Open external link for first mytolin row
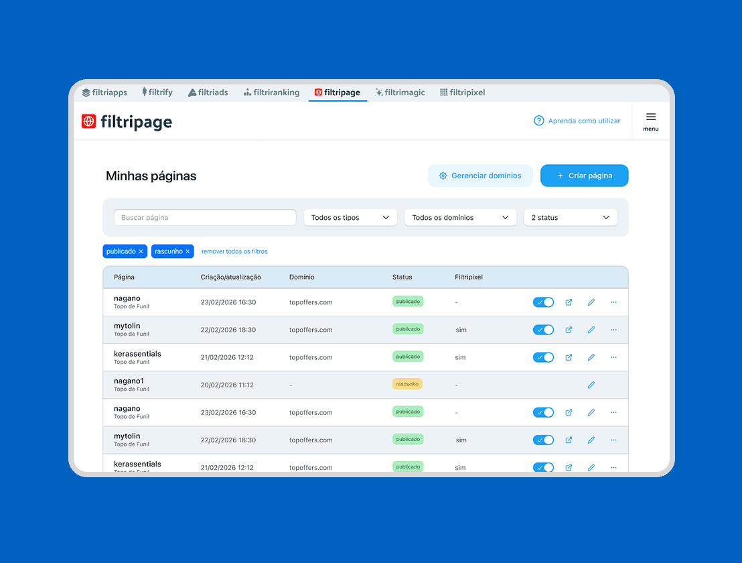742x563 pixels. coord(569,330)
